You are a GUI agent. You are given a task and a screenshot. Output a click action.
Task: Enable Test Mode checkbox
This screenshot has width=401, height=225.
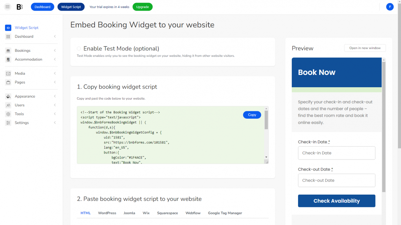79,48
